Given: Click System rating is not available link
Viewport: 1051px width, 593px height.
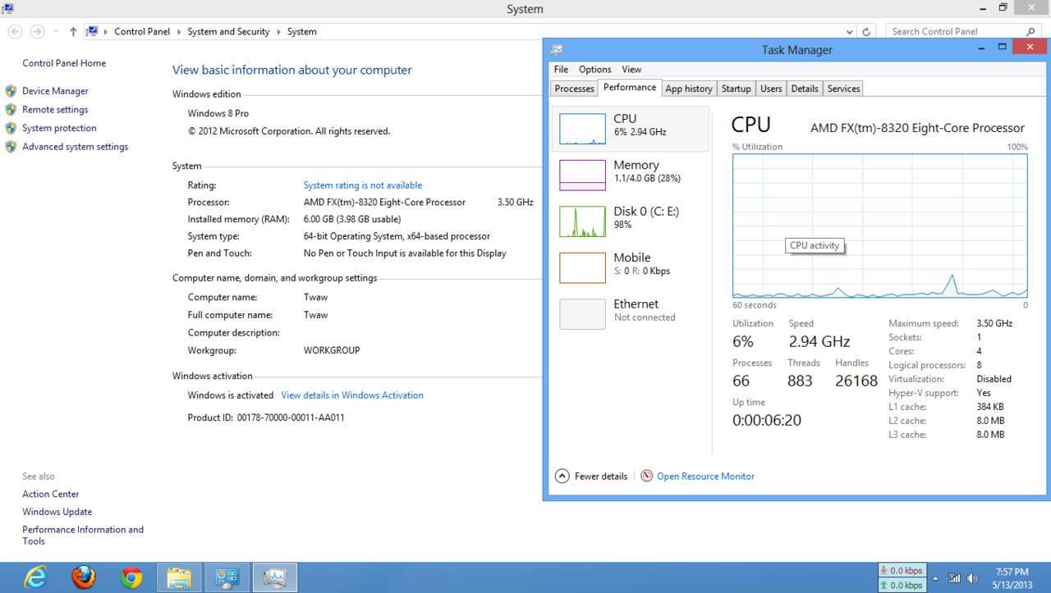Looking at the screenshot, I should point(362,185).
